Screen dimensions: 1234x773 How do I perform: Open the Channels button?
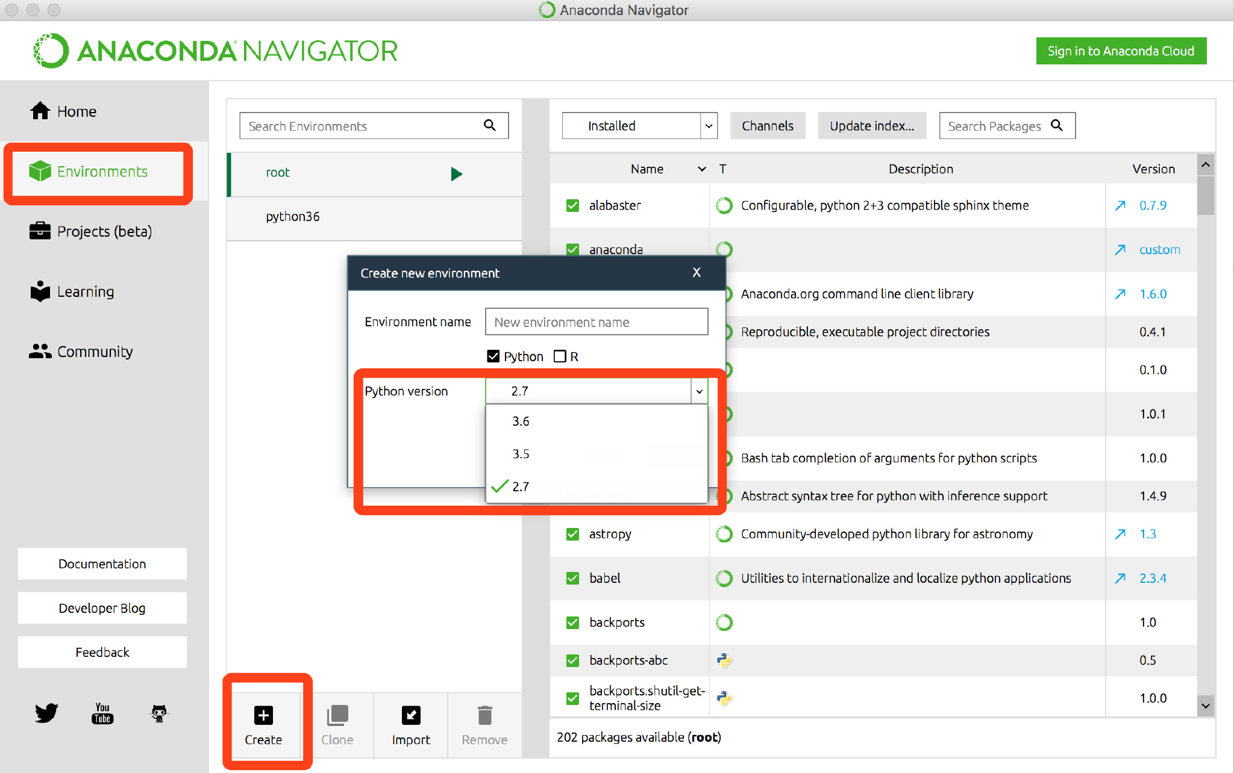[x=768, y=126]
